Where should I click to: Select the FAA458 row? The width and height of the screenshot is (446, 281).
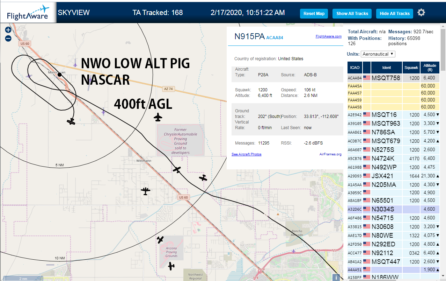[394, 107]
